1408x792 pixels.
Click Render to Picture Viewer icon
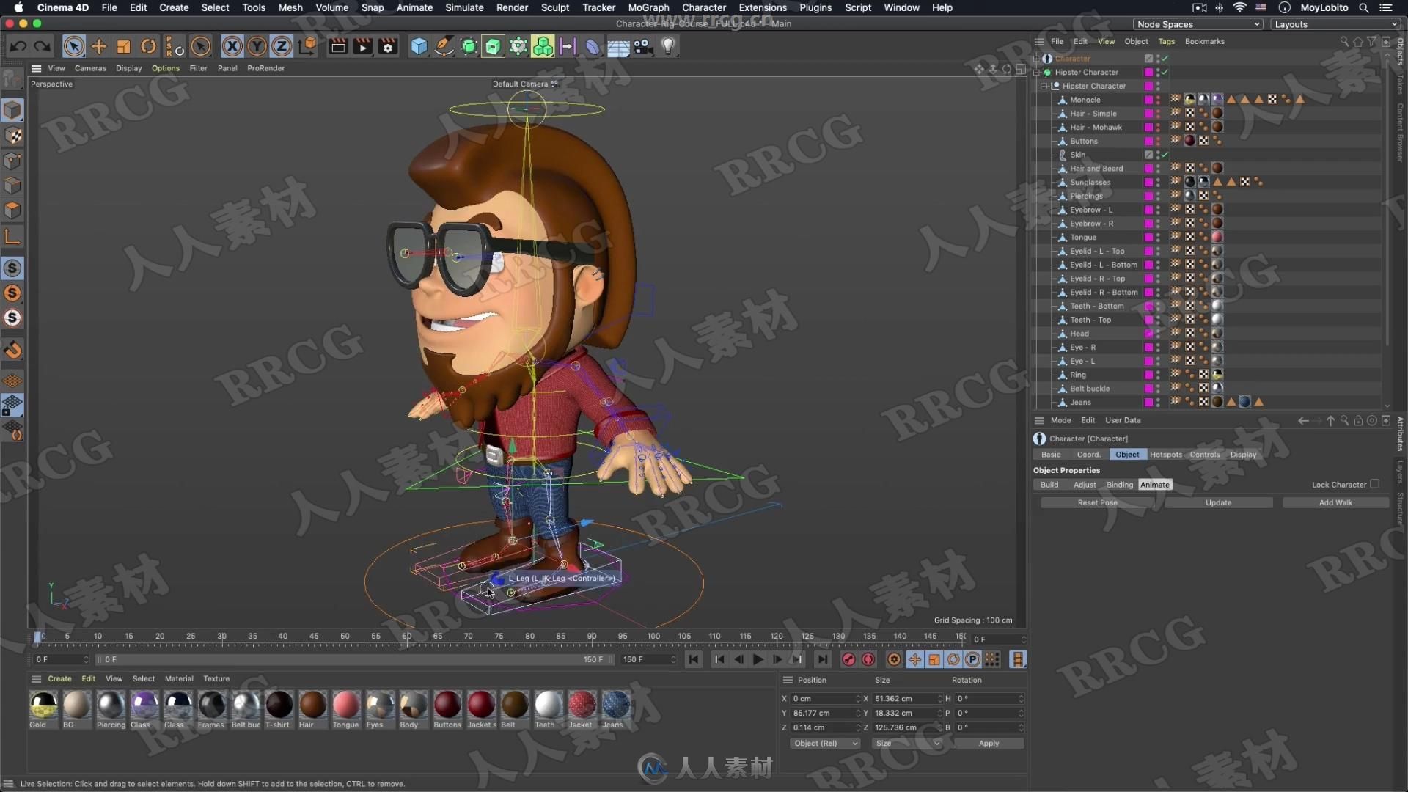click(363, 46)
